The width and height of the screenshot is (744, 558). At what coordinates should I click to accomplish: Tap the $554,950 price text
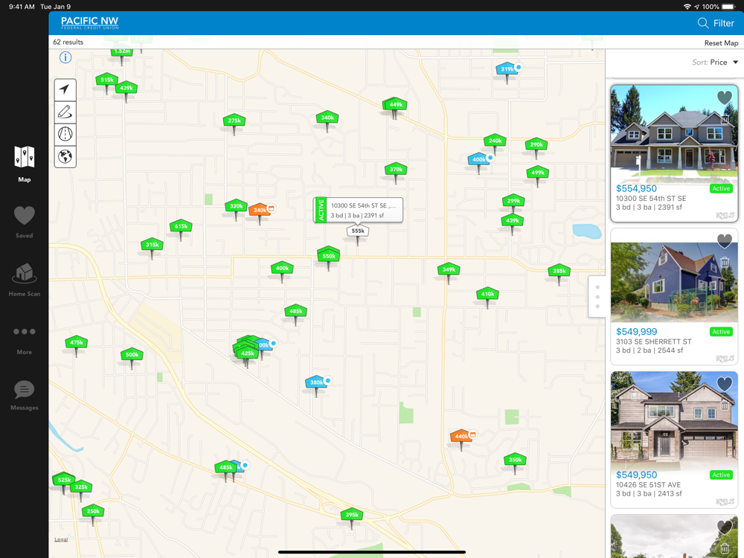coord(636,188)
